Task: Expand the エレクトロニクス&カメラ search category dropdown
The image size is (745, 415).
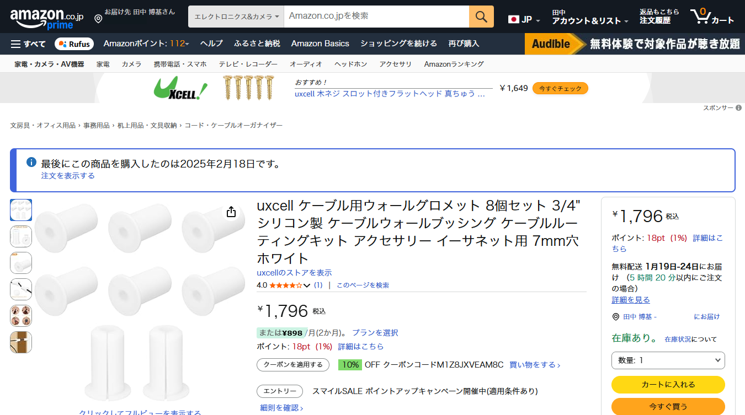Action: pyautogui.click(x=236, y=17)
